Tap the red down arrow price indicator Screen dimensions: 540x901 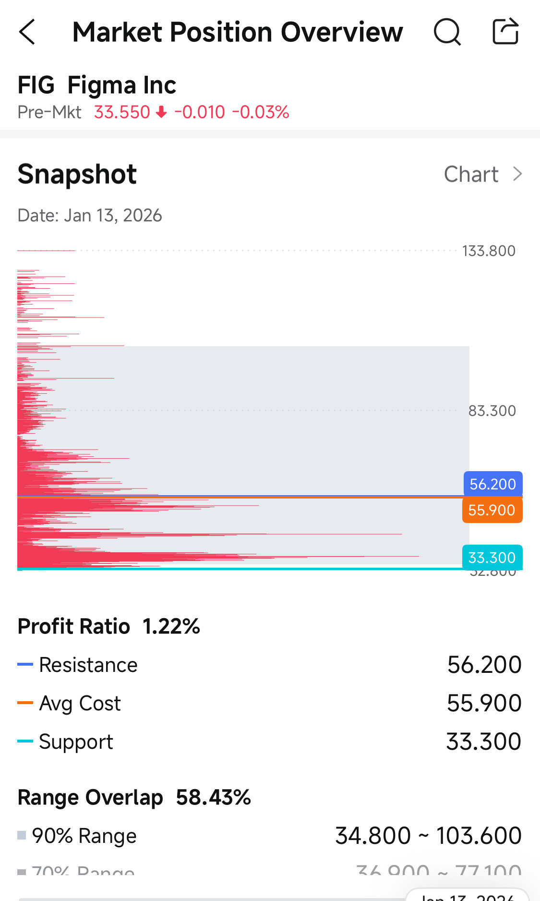[x=162, y=112]
